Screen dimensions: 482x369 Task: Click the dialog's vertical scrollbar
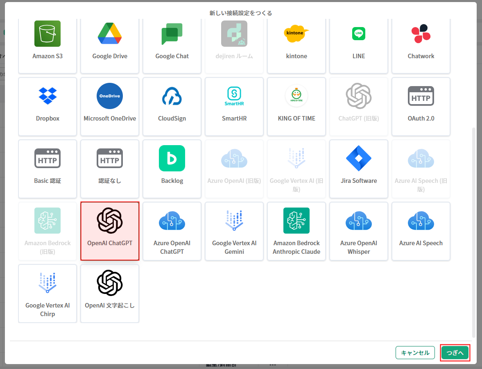coord(474,230)
